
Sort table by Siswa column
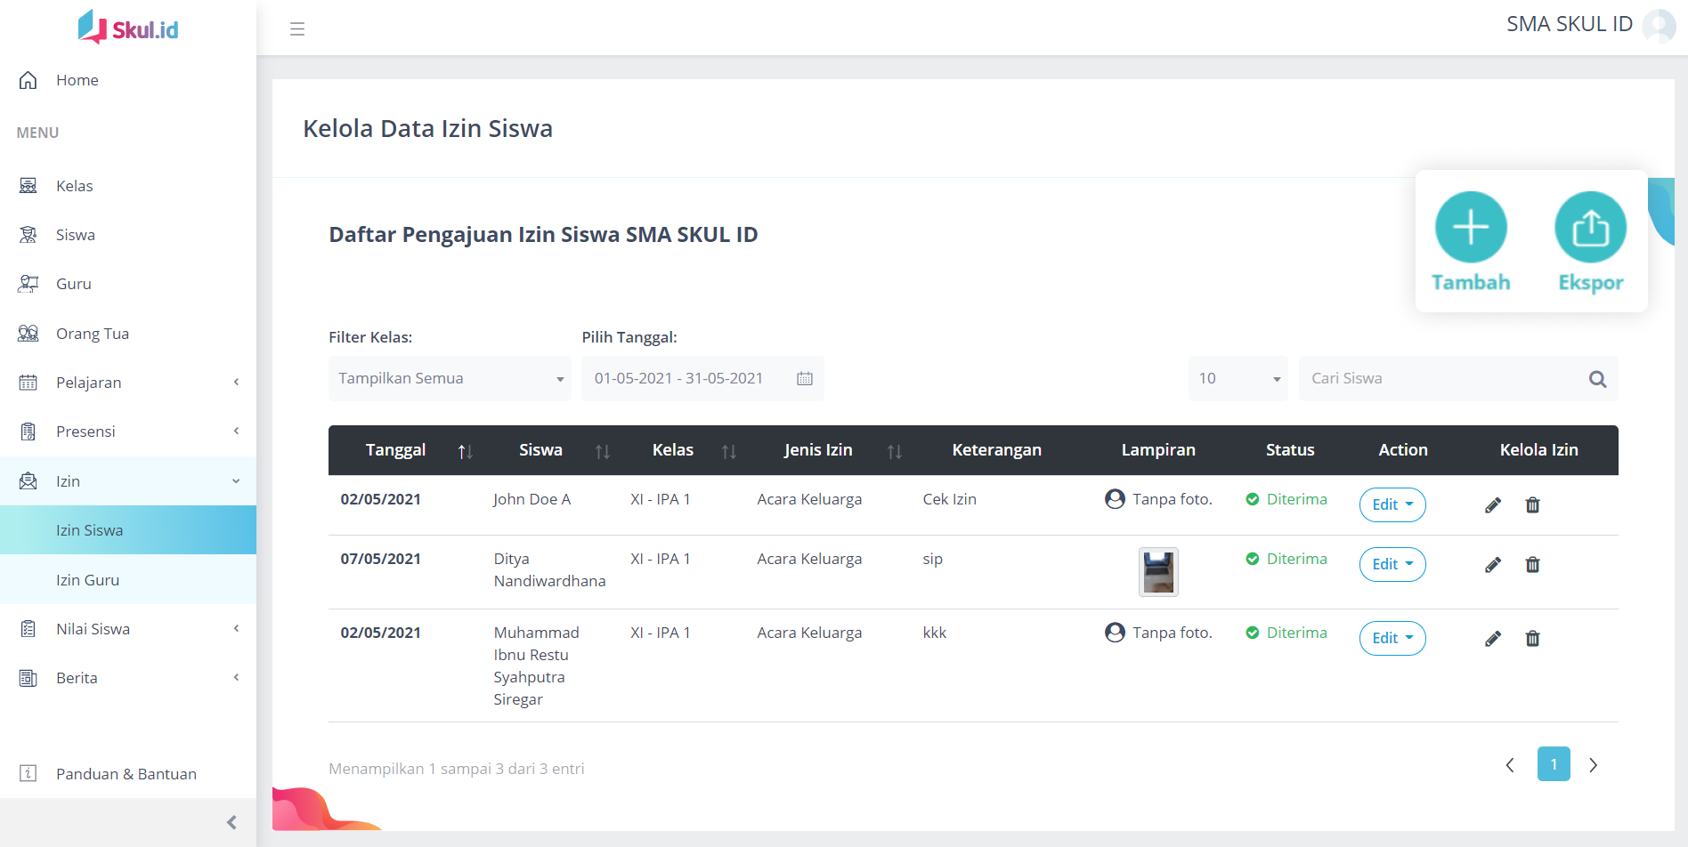click(603, 452)
